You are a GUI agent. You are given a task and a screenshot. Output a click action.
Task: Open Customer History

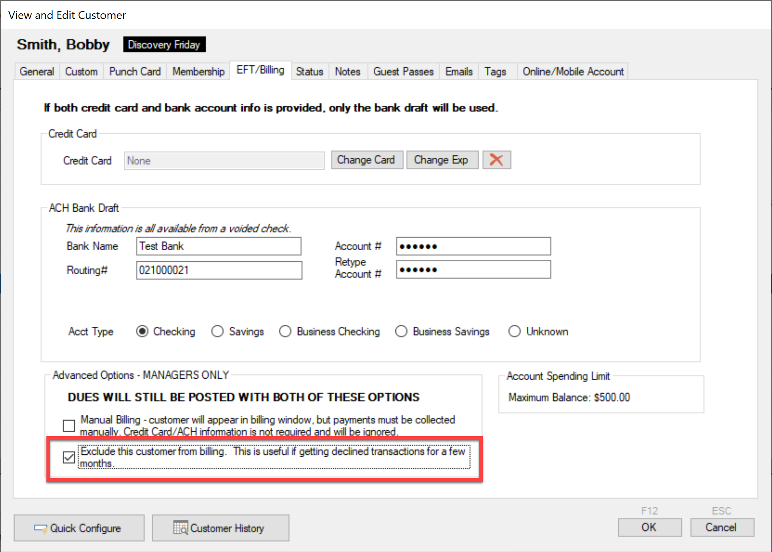(221, 528)
